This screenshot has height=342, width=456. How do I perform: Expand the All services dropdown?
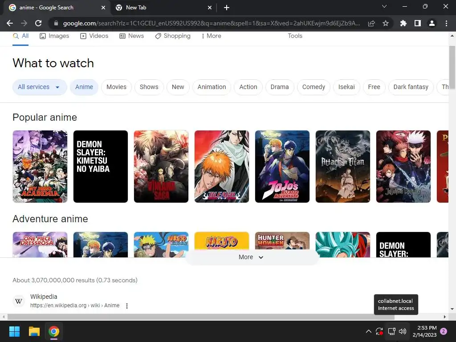(x=40, y=87)
